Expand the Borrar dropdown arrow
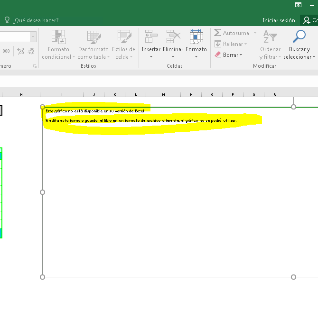This screenshot has width=318, height=310. tap(241, 55)
